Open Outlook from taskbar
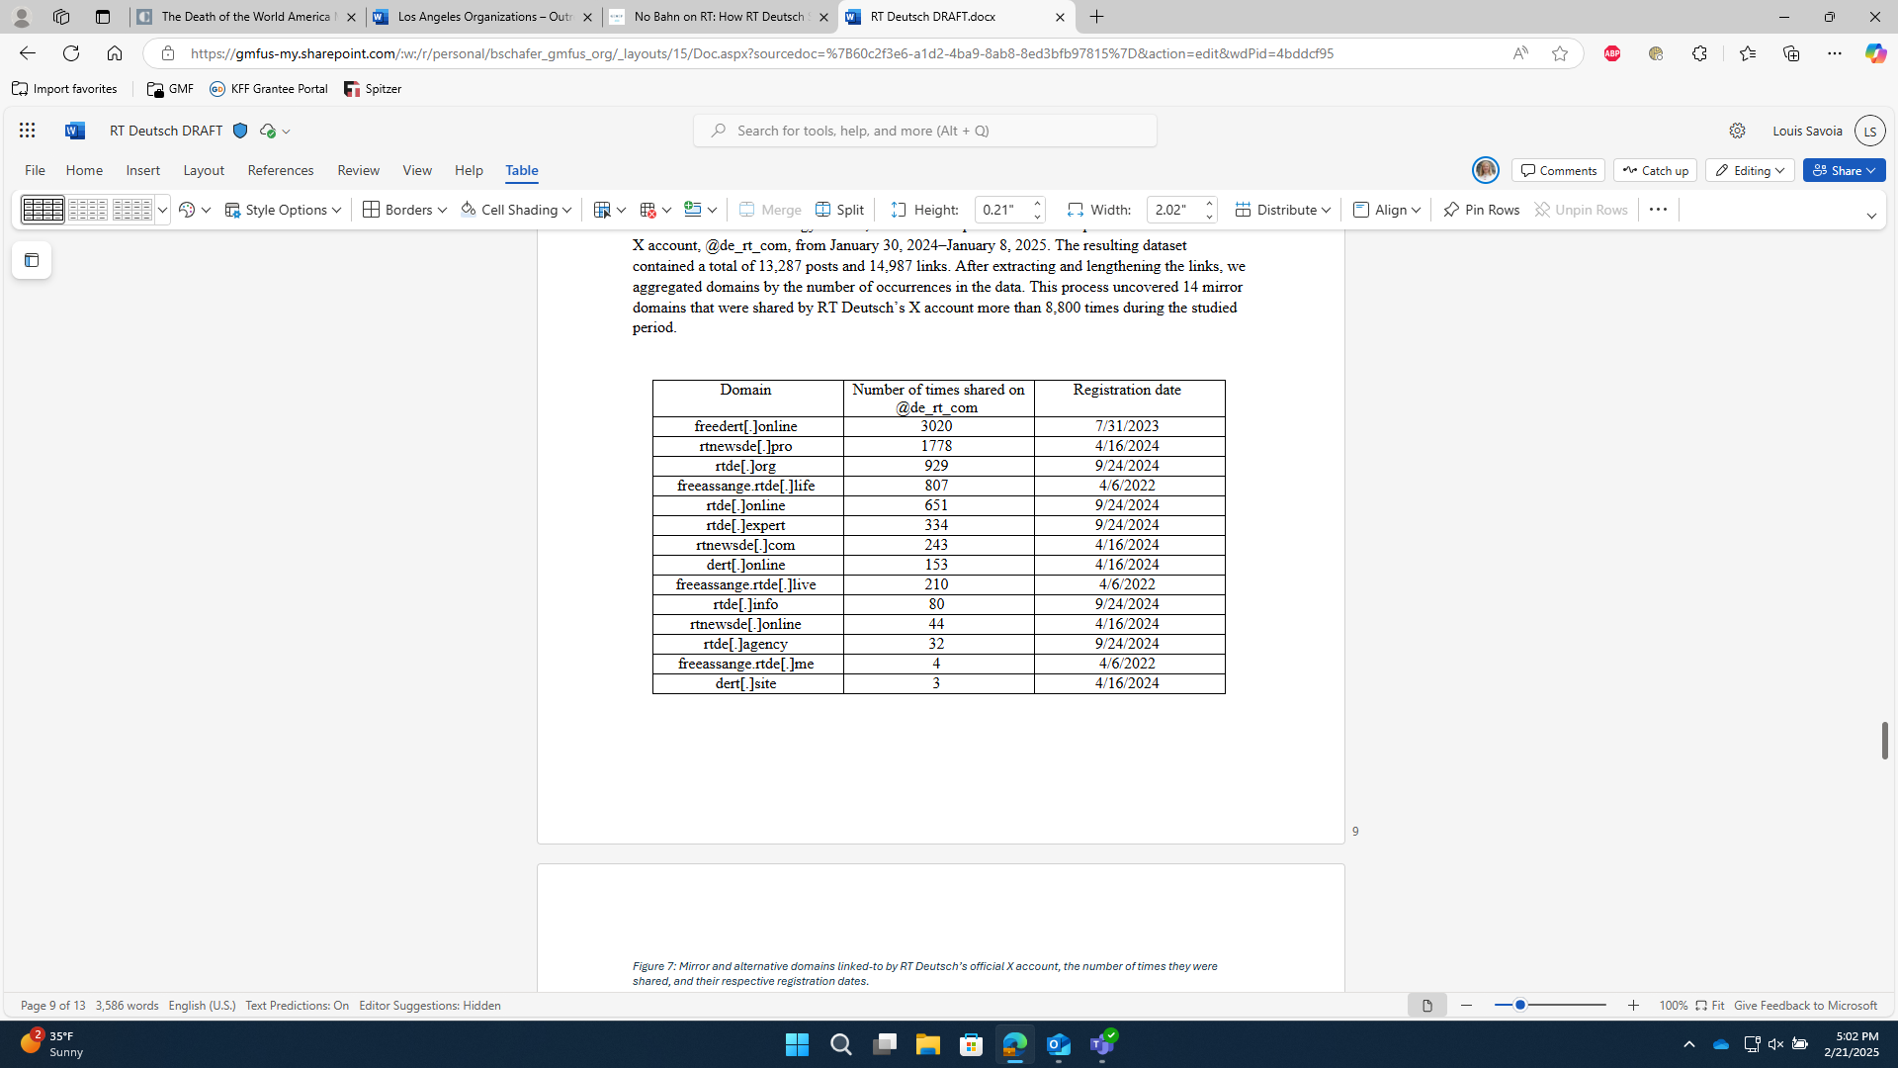Screen dimensions: 1898x1068 1058,1044
